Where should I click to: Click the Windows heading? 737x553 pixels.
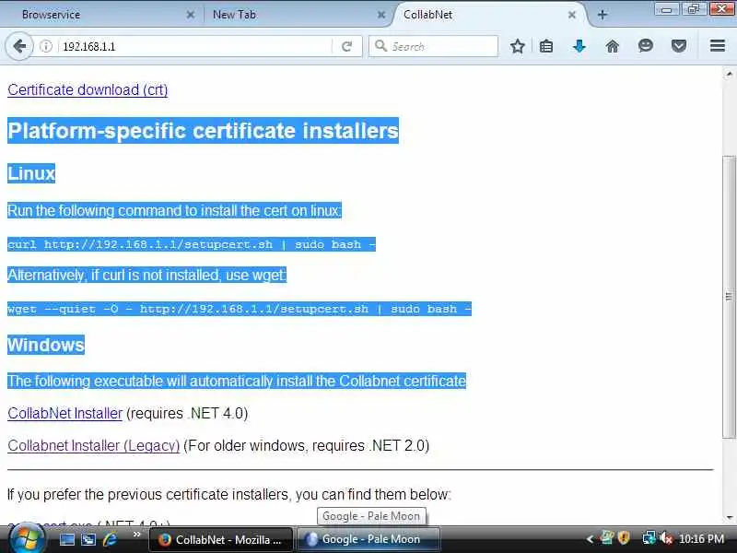46,345
